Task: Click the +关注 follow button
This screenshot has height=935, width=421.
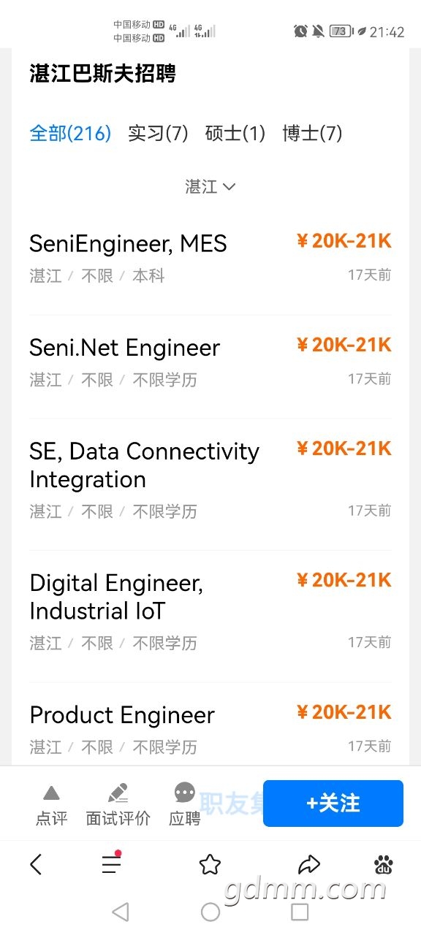Action: pos(333,804)
